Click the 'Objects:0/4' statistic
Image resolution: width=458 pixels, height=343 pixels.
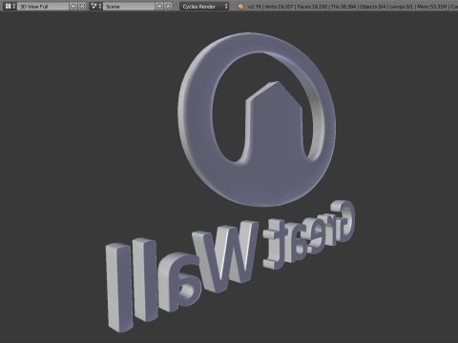[372, 7]
